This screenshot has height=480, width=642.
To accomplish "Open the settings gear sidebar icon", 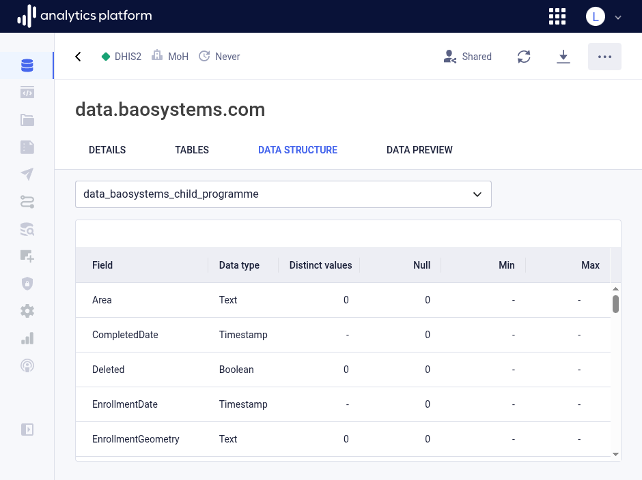I will coord(27,311).
